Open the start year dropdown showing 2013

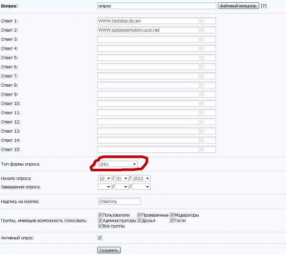141,178
